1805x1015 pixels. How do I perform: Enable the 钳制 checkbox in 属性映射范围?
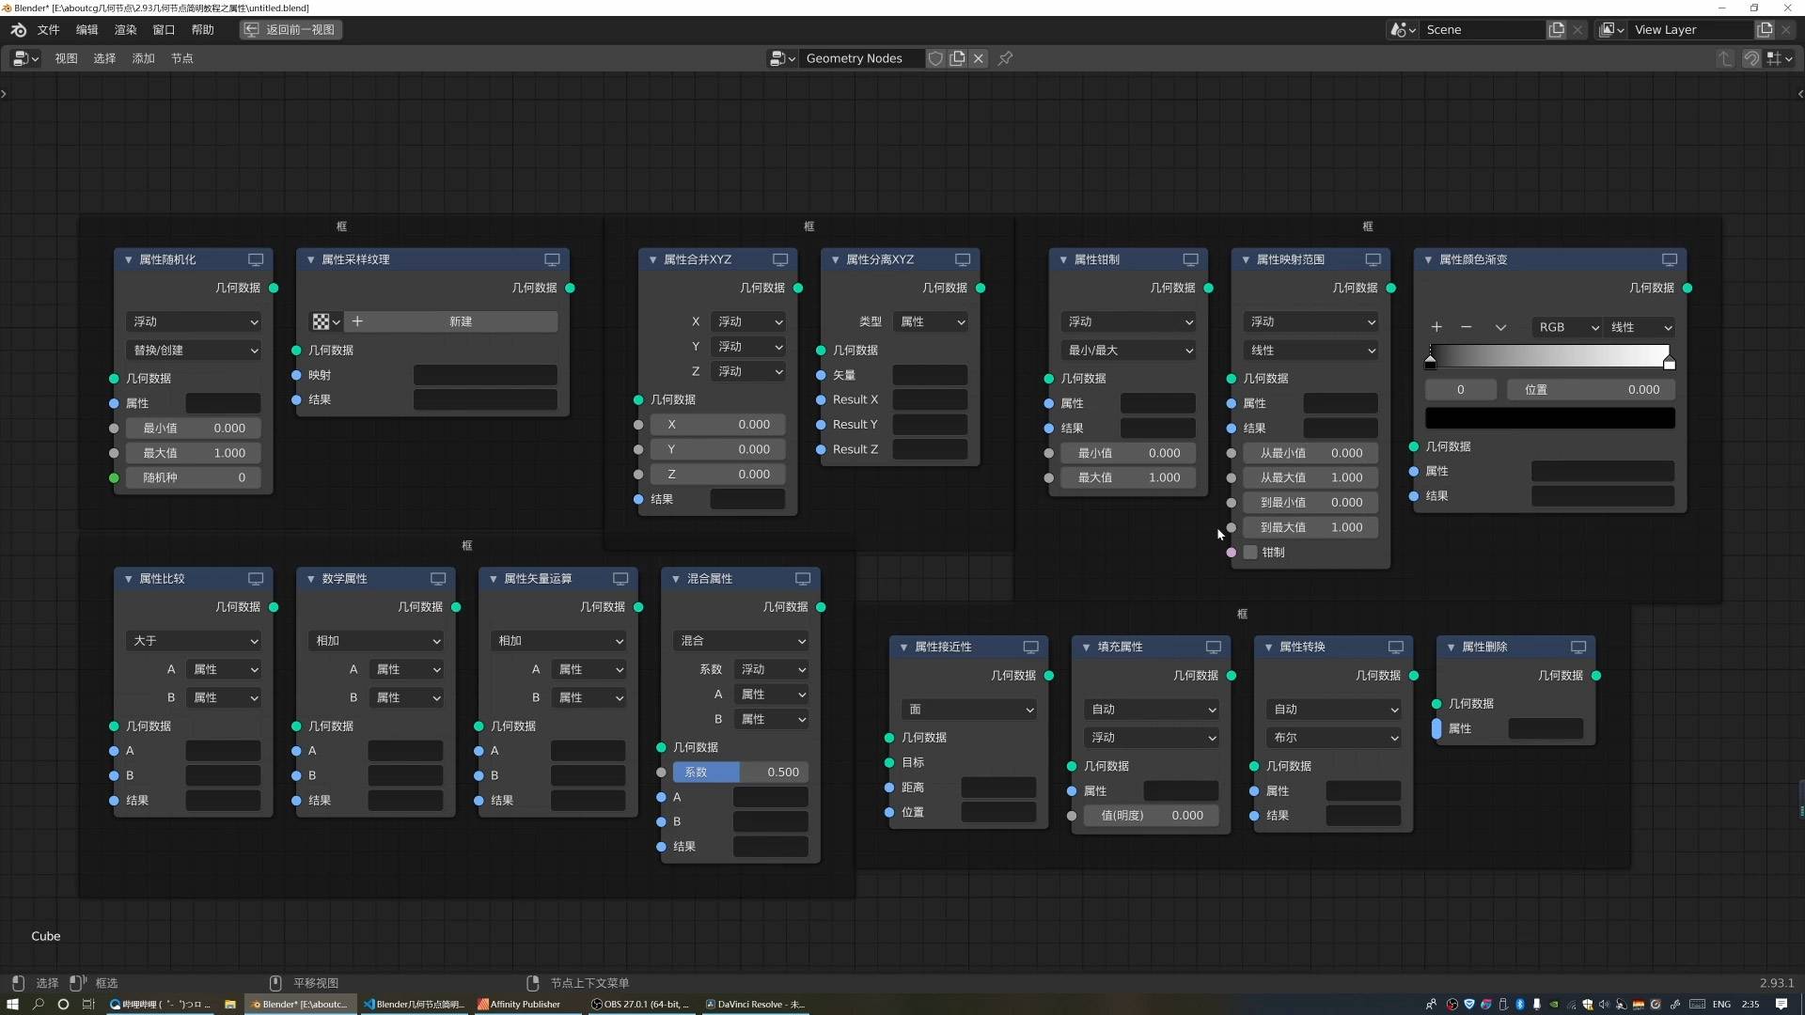click(x=1250, y=553)
